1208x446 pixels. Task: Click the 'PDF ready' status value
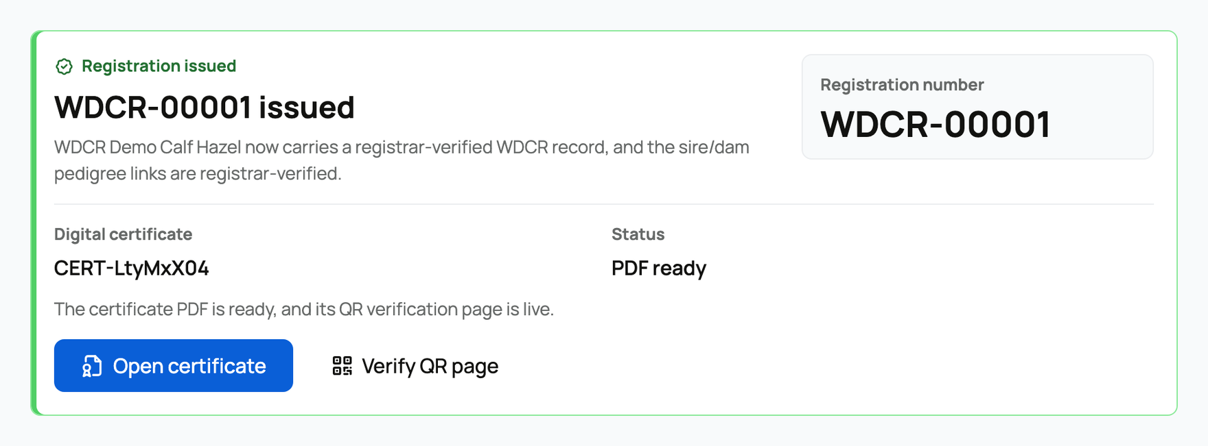[658, 268]
